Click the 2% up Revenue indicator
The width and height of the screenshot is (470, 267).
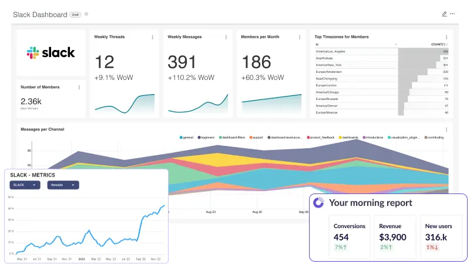(x=387, y=248)
